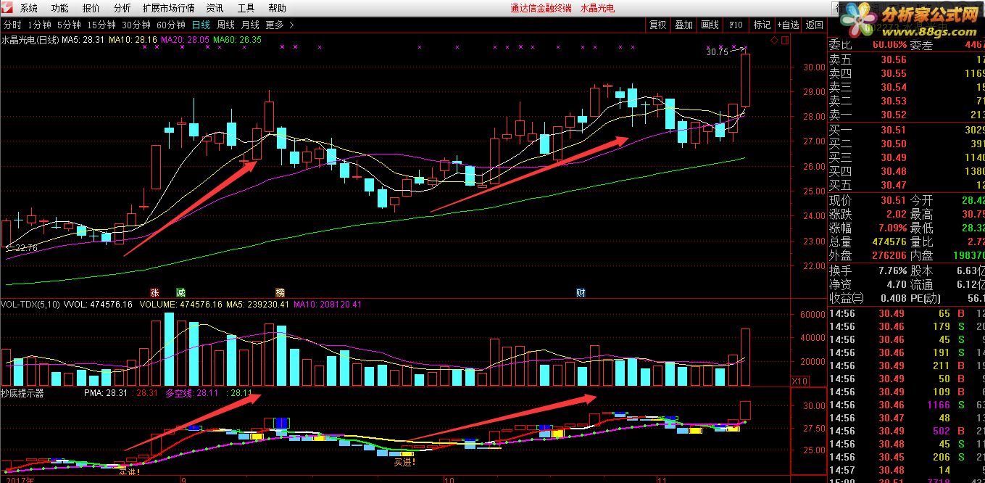Expand the 更多 > periods dropdown
This screenshot has height=483, width=985.
280,25
